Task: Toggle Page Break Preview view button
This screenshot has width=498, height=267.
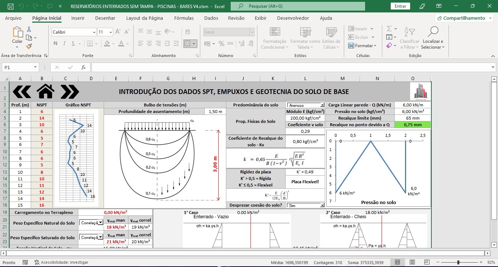Action: [x=427, y=262]
